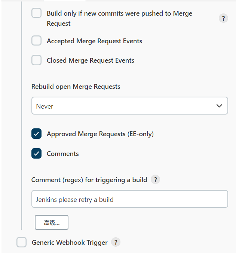Show help for Generic Webhook Trigger
The width and height of the screenshot is (236, 253).
point(116,242)
